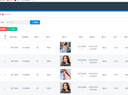Sort by 备注 column arrows
128x95 pixels.
(106, 37)
